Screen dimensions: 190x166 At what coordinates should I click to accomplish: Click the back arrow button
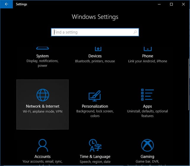point(7,4)
